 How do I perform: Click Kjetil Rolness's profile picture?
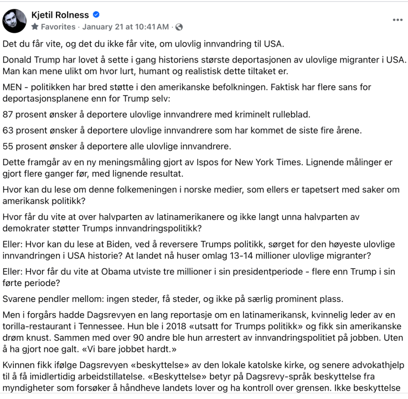14,20
